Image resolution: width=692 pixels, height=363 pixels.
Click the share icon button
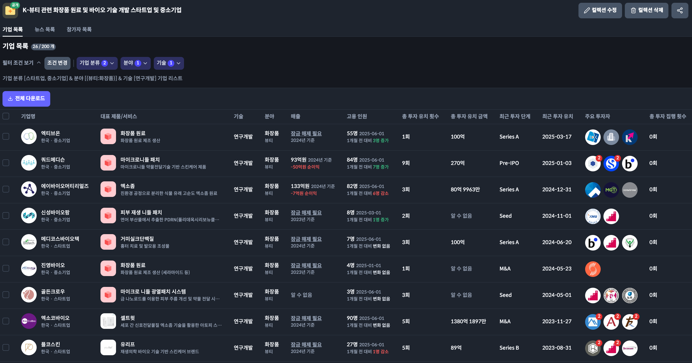pos(680,11)
